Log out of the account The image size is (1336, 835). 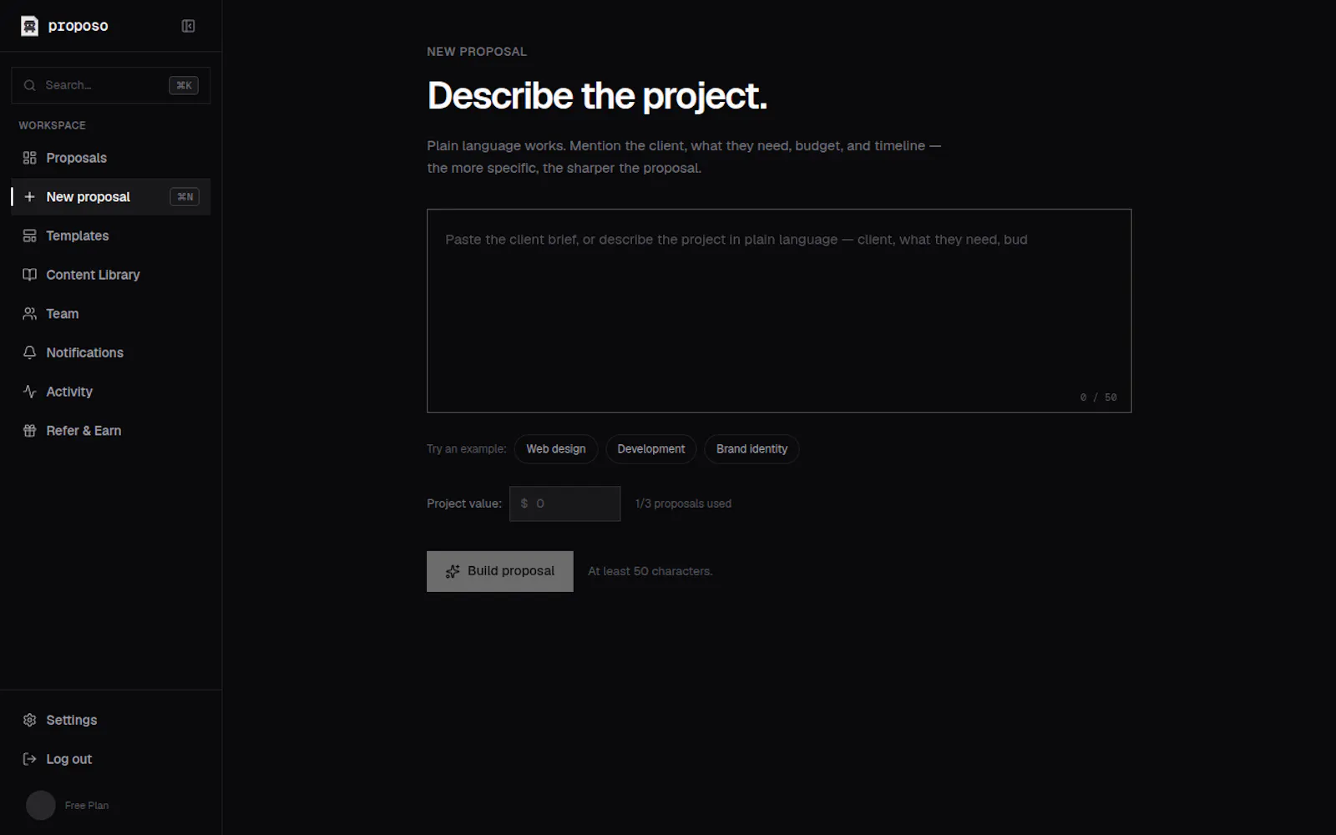point(111,759)
